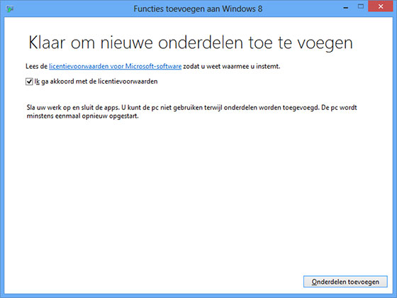Uncheck the license agreement checkbox
This screenshot has width=397, height=298.
point(29,82)
